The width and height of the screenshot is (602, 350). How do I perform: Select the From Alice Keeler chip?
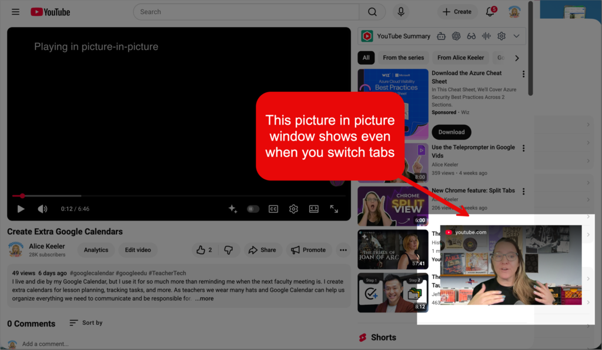pos(460,58)
